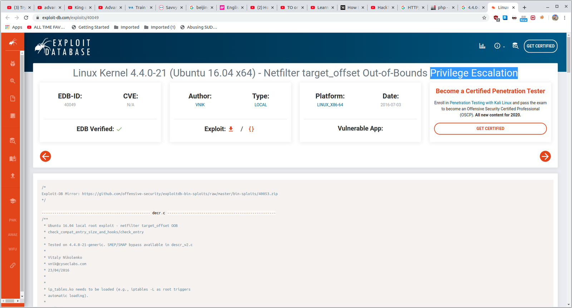The image size is (572, 308).
Task: Click the vnik@cyseclabs.com code line
Action: 67,264
